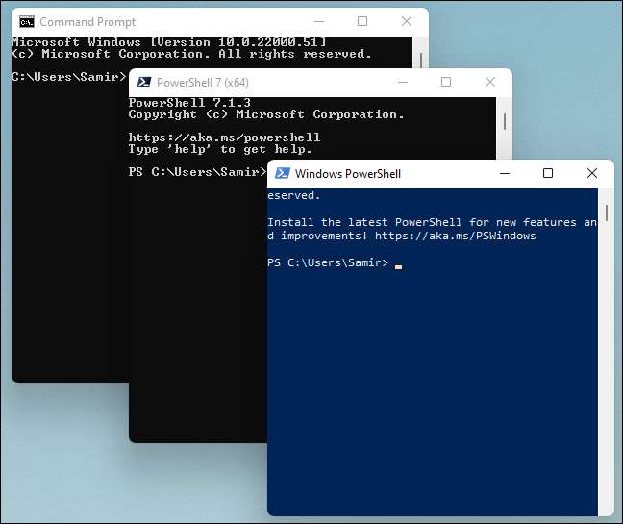Click the 'Command Prompt' window title text
The height and width of the screenshot is (524, 623).
(87, 22)
